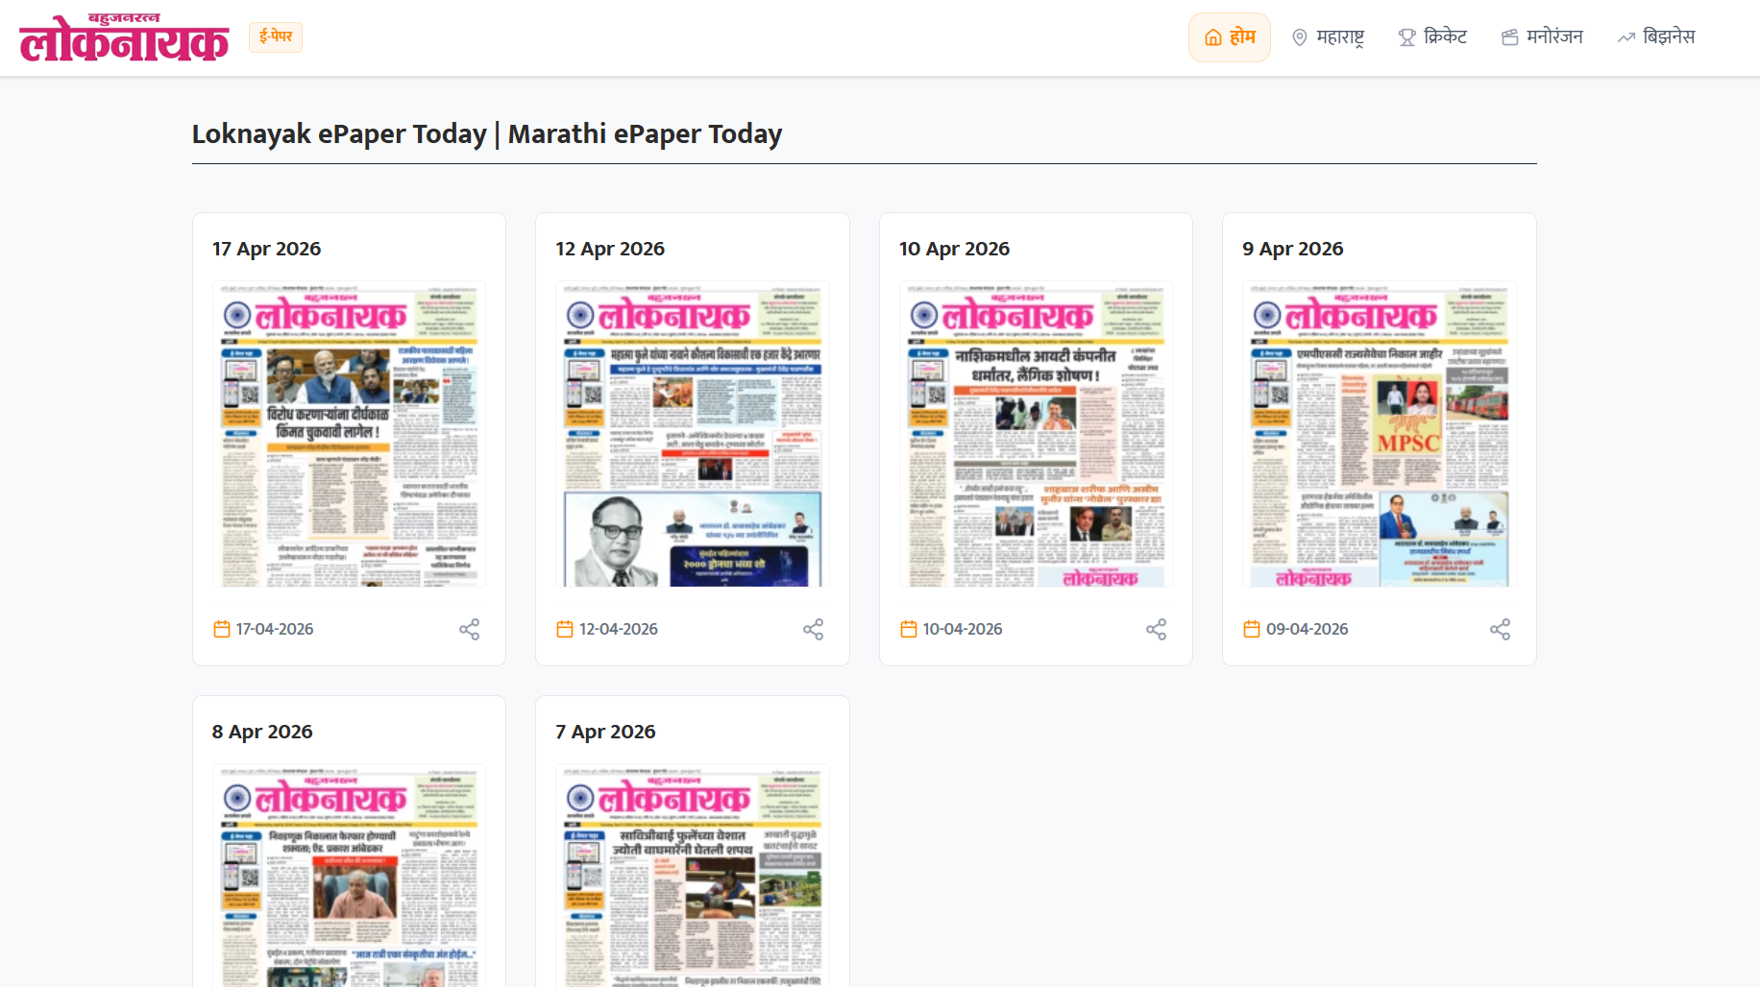Click date text 12-04-2026
Image resolution: width=1760 pixels, height=987 pixels.
(619, 629)
